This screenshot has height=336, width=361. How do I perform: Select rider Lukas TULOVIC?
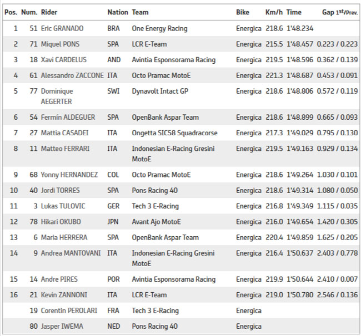63,206
